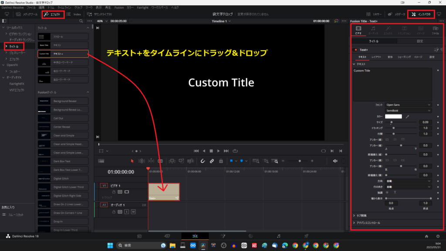Click the Overwrite clip icon
The height and width of the screenshot is (251, 446).
click(181, 161)
